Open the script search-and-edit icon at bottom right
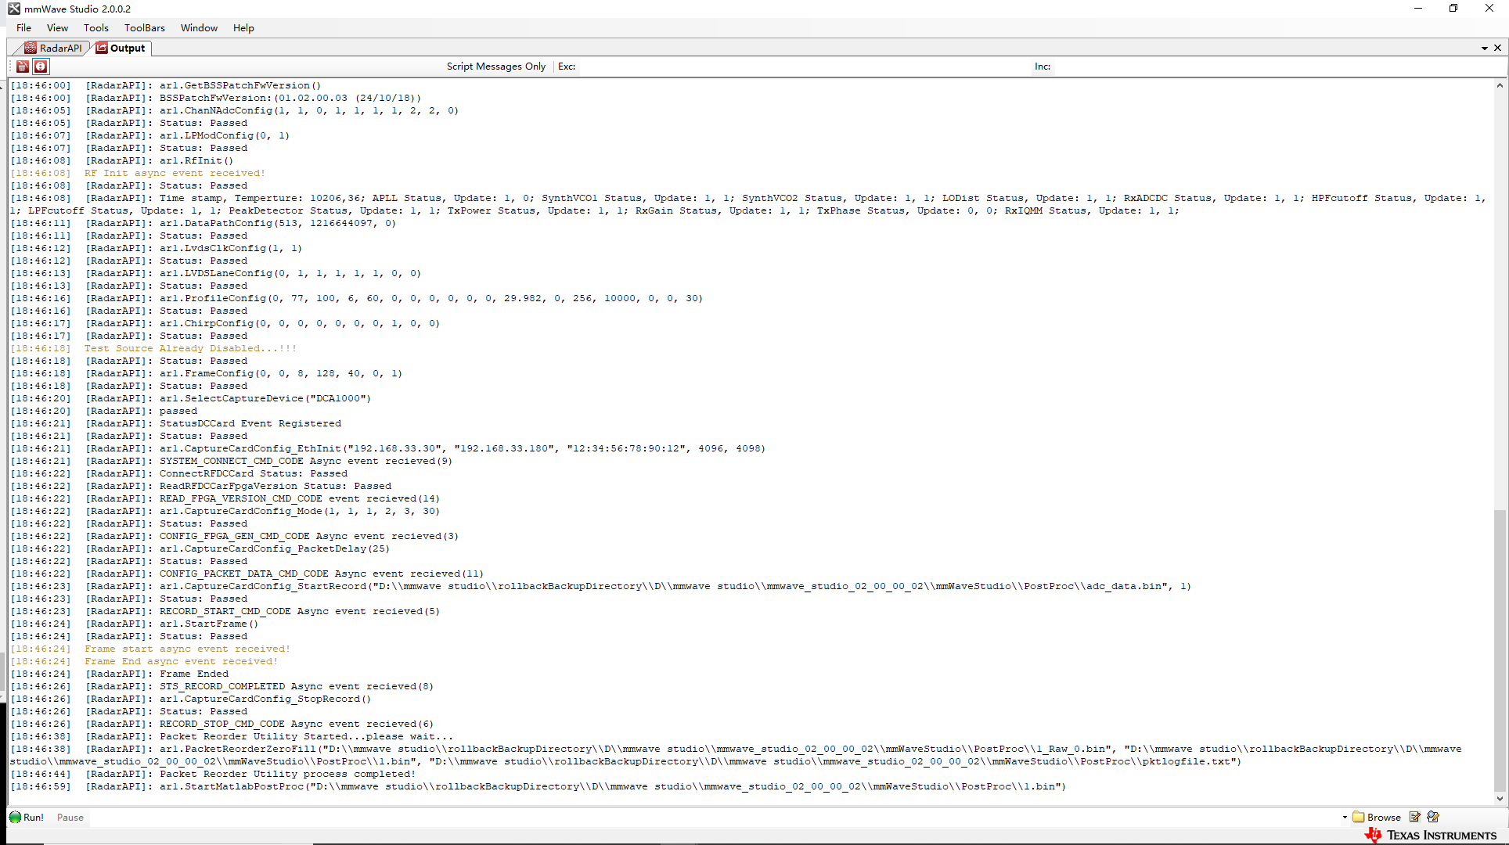Screen dimensions: 1509x845 coord(1434,817)
